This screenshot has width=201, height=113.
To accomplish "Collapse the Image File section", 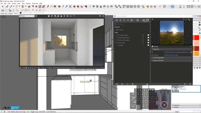I will click(x=152, y=49).
